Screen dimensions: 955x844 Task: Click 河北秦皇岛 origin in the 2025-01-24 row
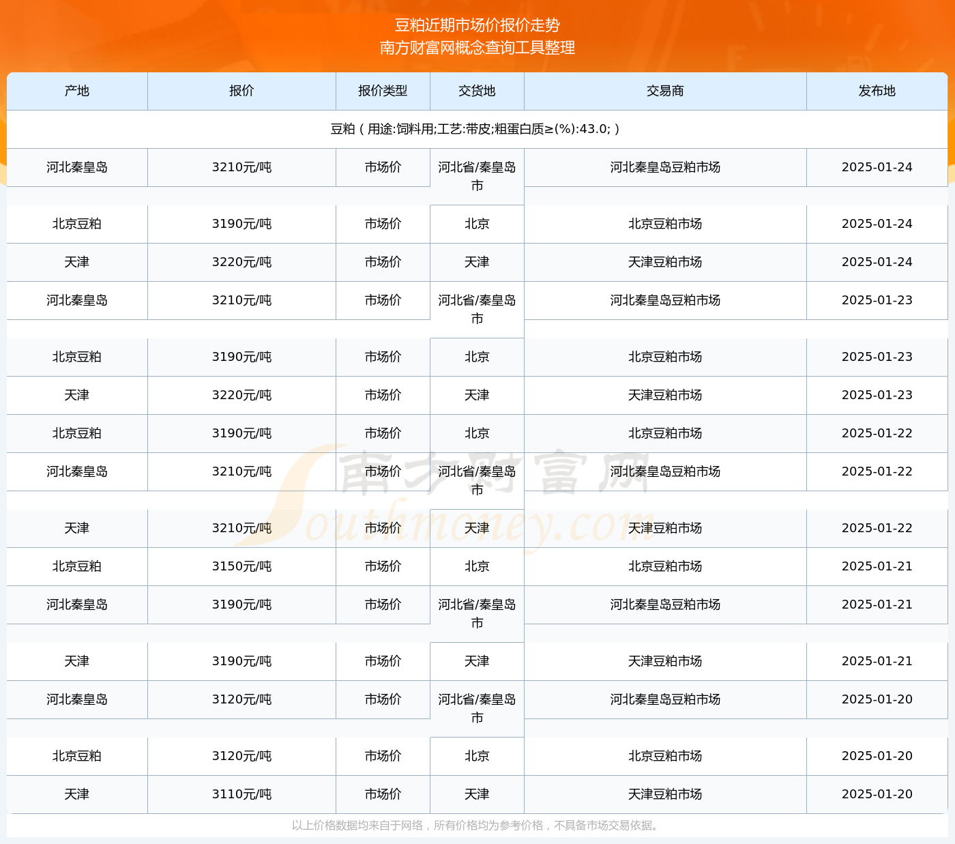point(77,167)
